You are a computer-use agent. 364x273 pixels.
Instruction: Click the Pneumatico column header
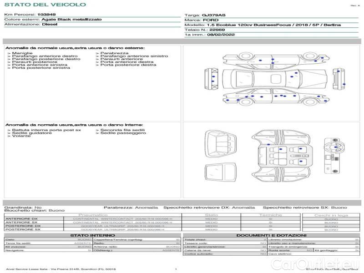[x=93, y=215]
